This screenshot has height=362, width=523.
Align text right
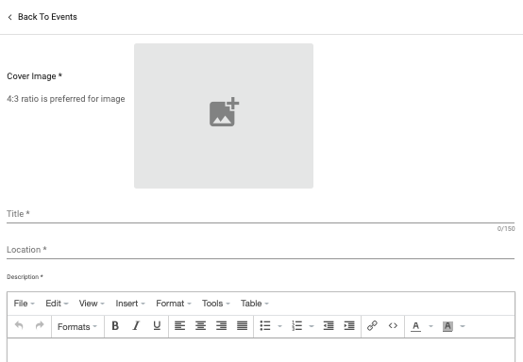point(222,325)
